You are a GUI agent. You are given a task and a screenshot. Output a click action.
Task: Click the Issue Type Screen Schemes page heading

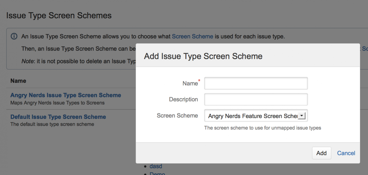click(59, 15)
